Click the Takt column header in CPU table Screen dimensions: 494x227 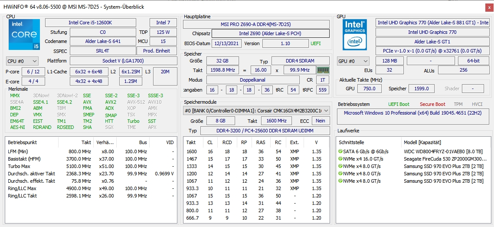[75, 142]
